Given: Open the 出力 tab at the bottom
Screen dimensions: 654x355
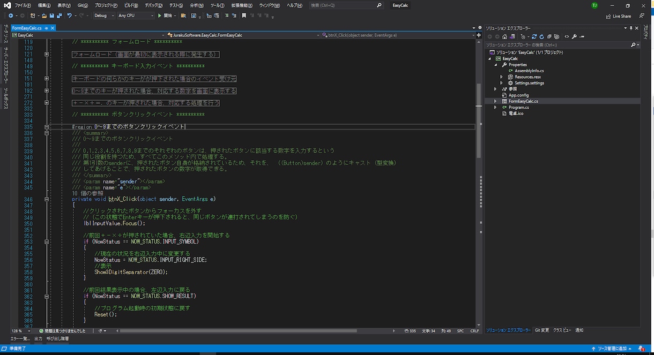Looking at the screenshot, I should tap(38, 338).
